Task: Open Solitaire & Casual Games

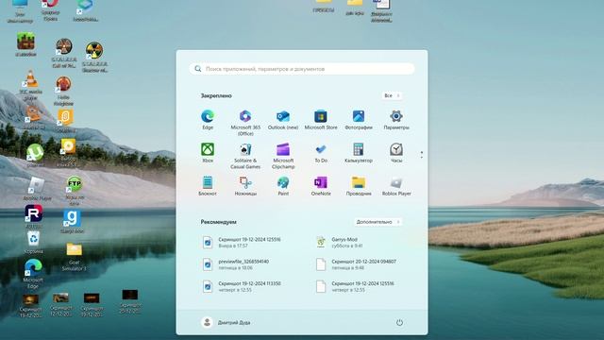Action: point(245,156)
